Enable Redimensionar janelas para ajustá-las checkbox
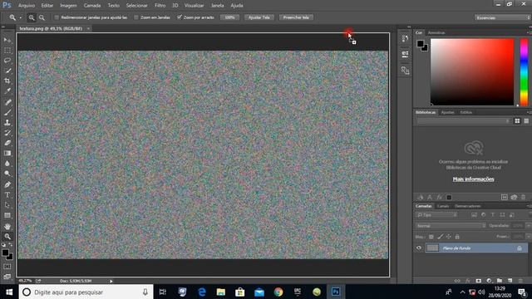 click(57, 17)
